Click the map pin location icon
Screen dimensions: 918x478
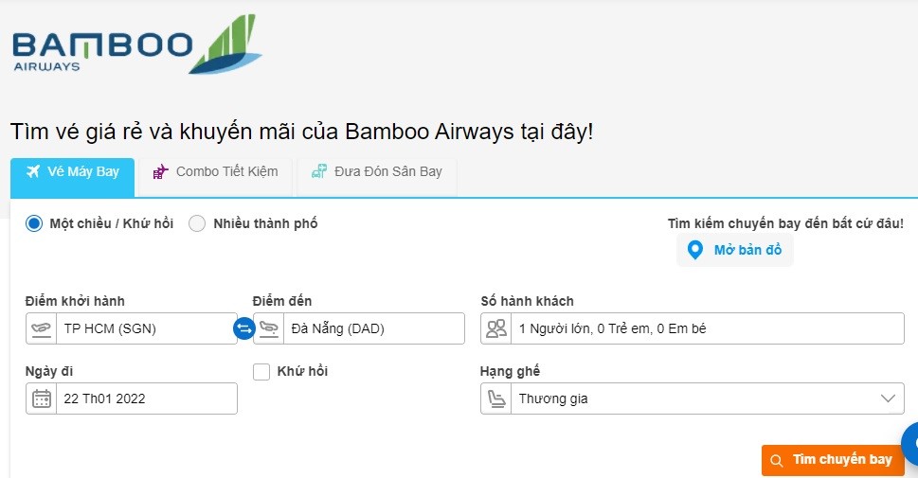click(695, 251)
